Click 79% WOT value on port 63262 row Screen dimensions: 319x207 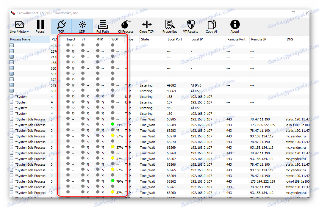coord(120,181)
